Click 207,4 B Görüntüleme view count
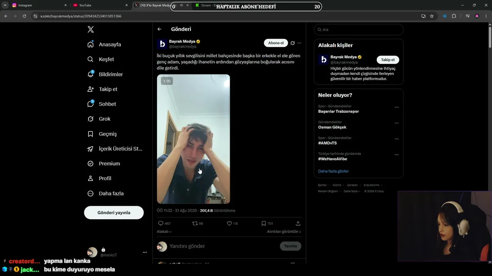The width and height of the screenshot is (492, 276). (x=218, y=210)
